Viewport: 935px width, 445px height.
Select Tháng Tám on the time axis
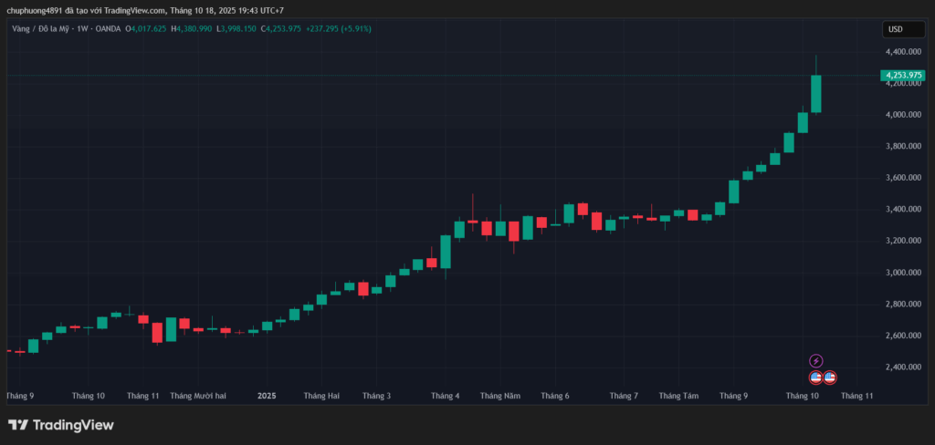(x=678, y=397)
